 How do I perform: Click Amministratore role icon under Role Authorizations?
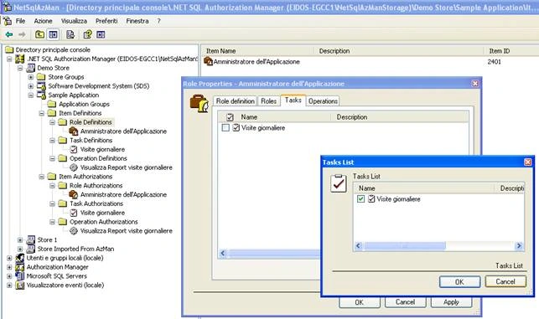tap(73, 195)
